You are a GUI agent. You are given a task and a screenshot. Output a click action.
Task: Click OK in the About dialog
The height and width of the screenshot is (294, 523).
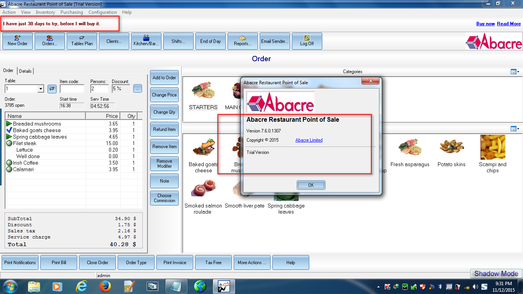point(311,185)
